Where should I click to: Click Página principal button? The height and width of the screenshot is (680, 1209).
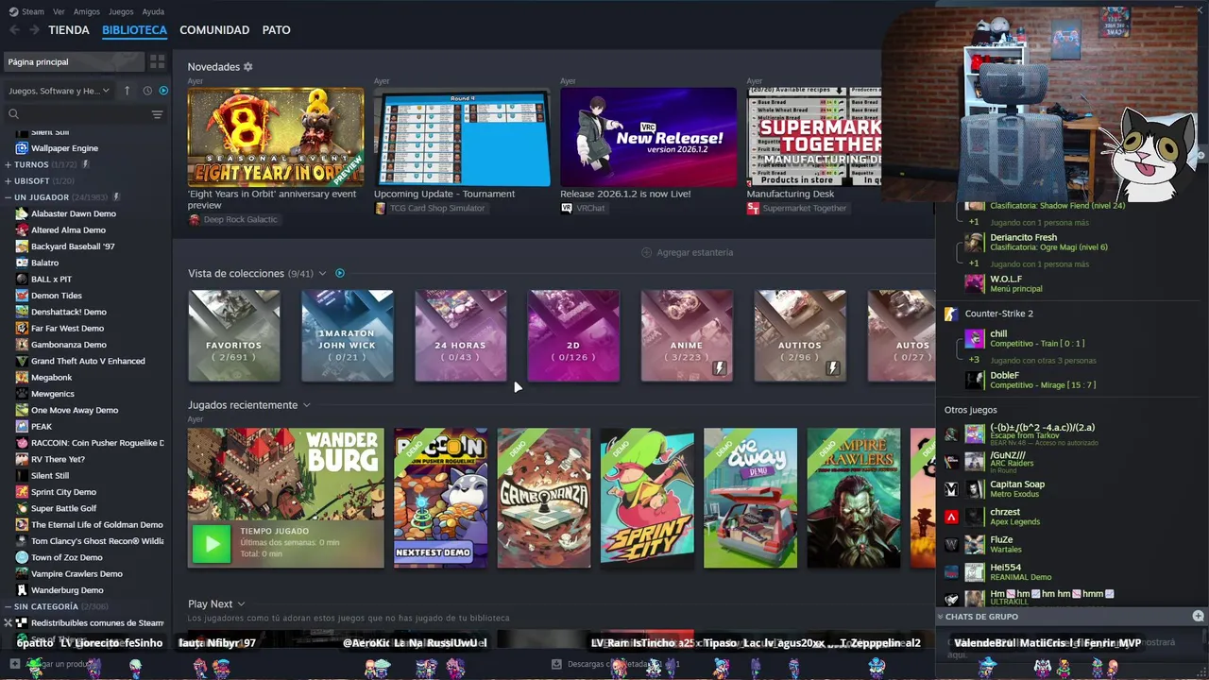[x=74, y=61]
